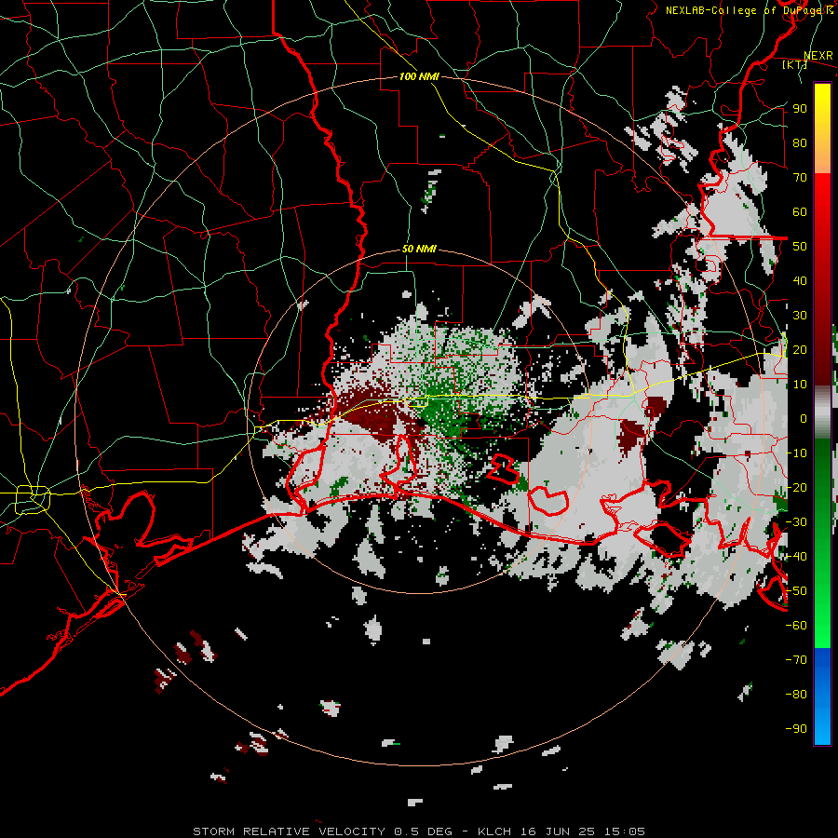The image size is (838, 838).
Task: Click the 40 value on the velocity scale
Action: tap(800, 280)
